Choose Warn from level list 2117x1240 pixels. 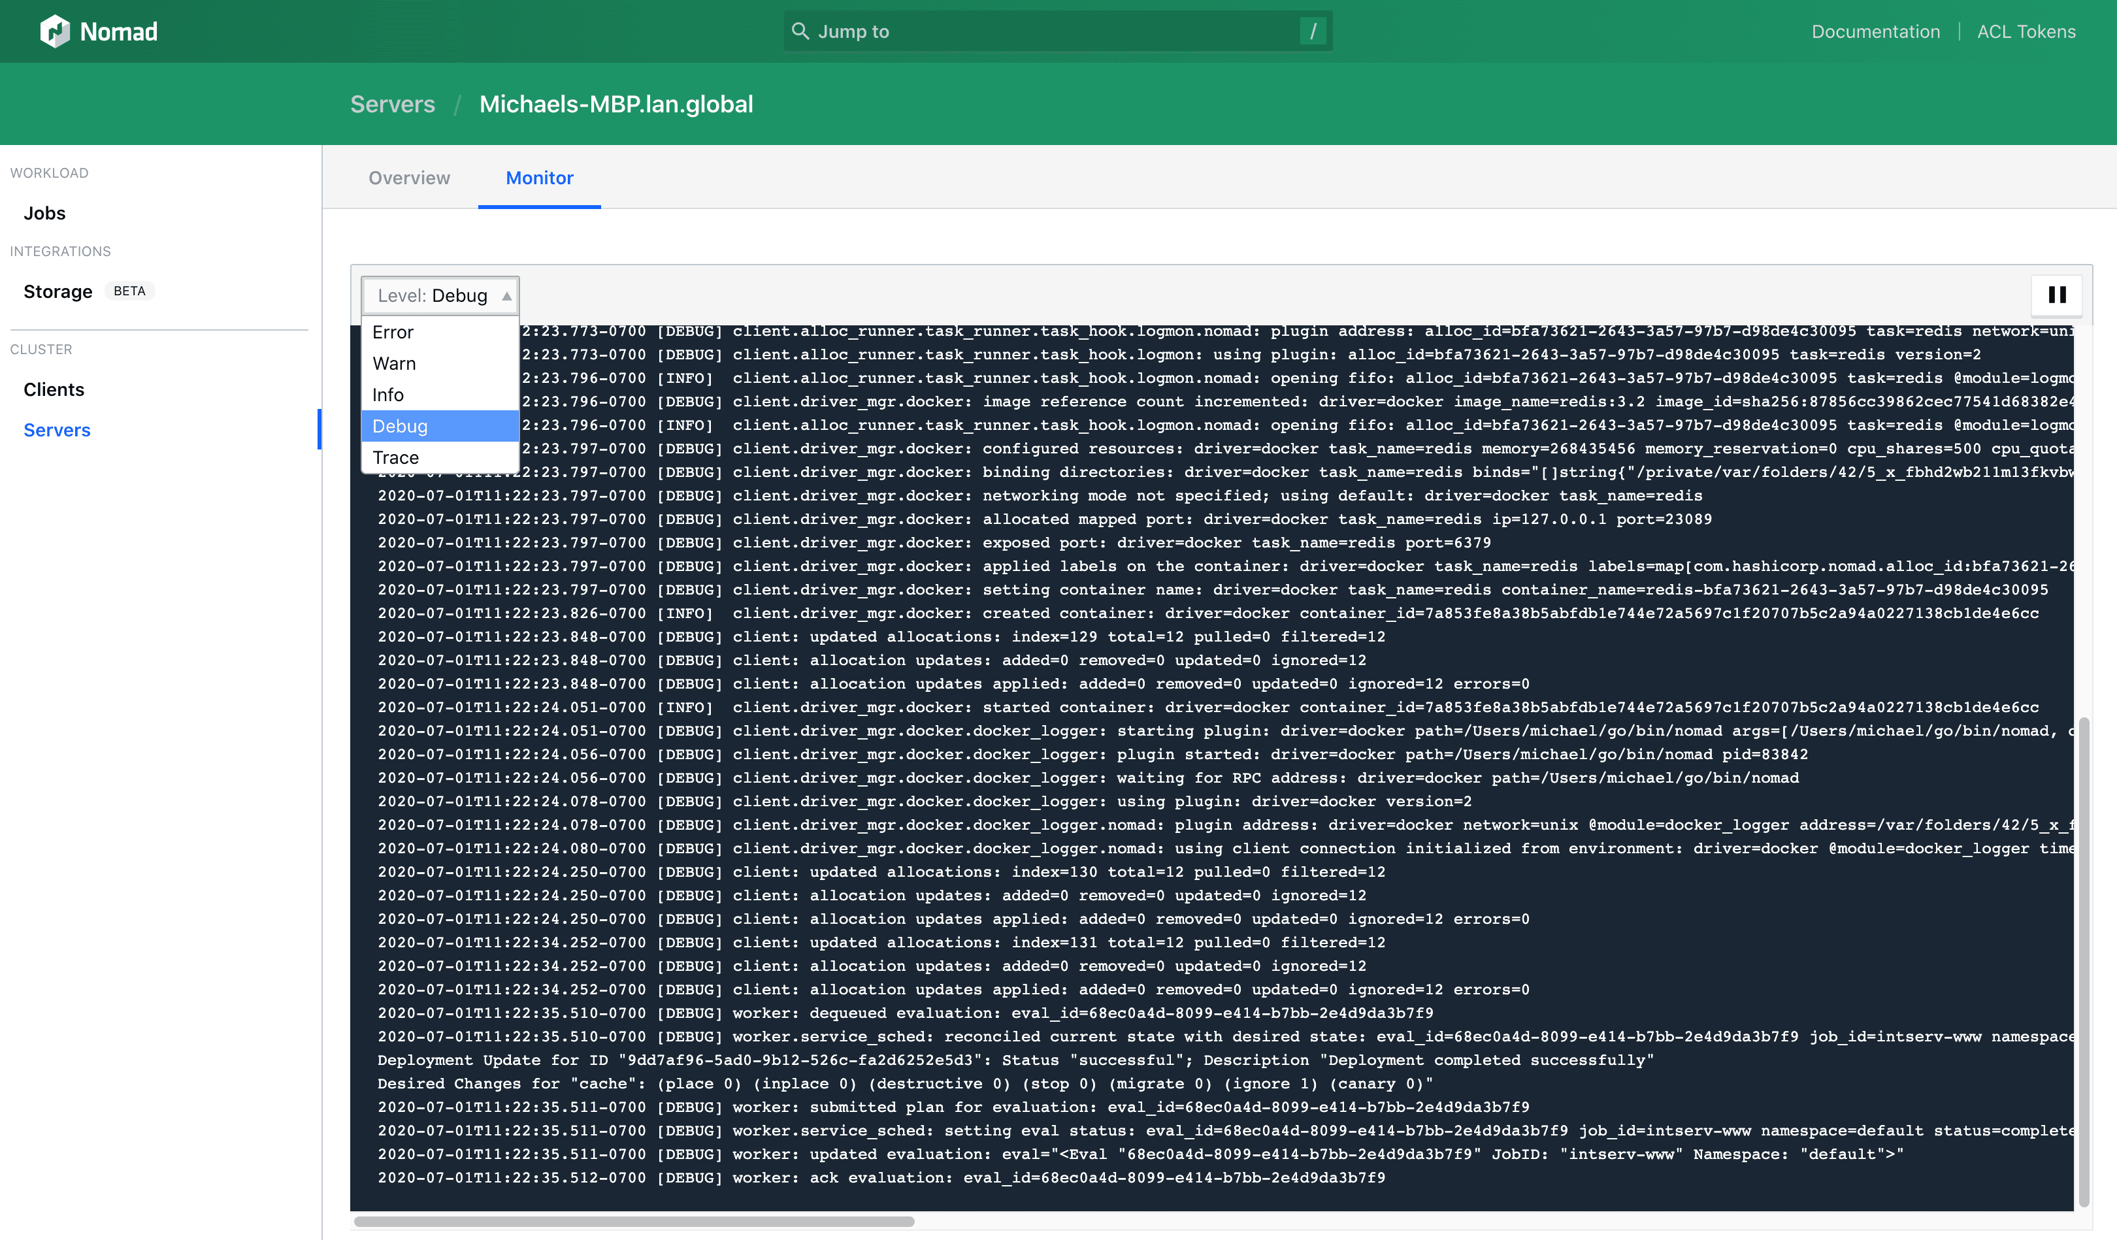tap(394, 363)
